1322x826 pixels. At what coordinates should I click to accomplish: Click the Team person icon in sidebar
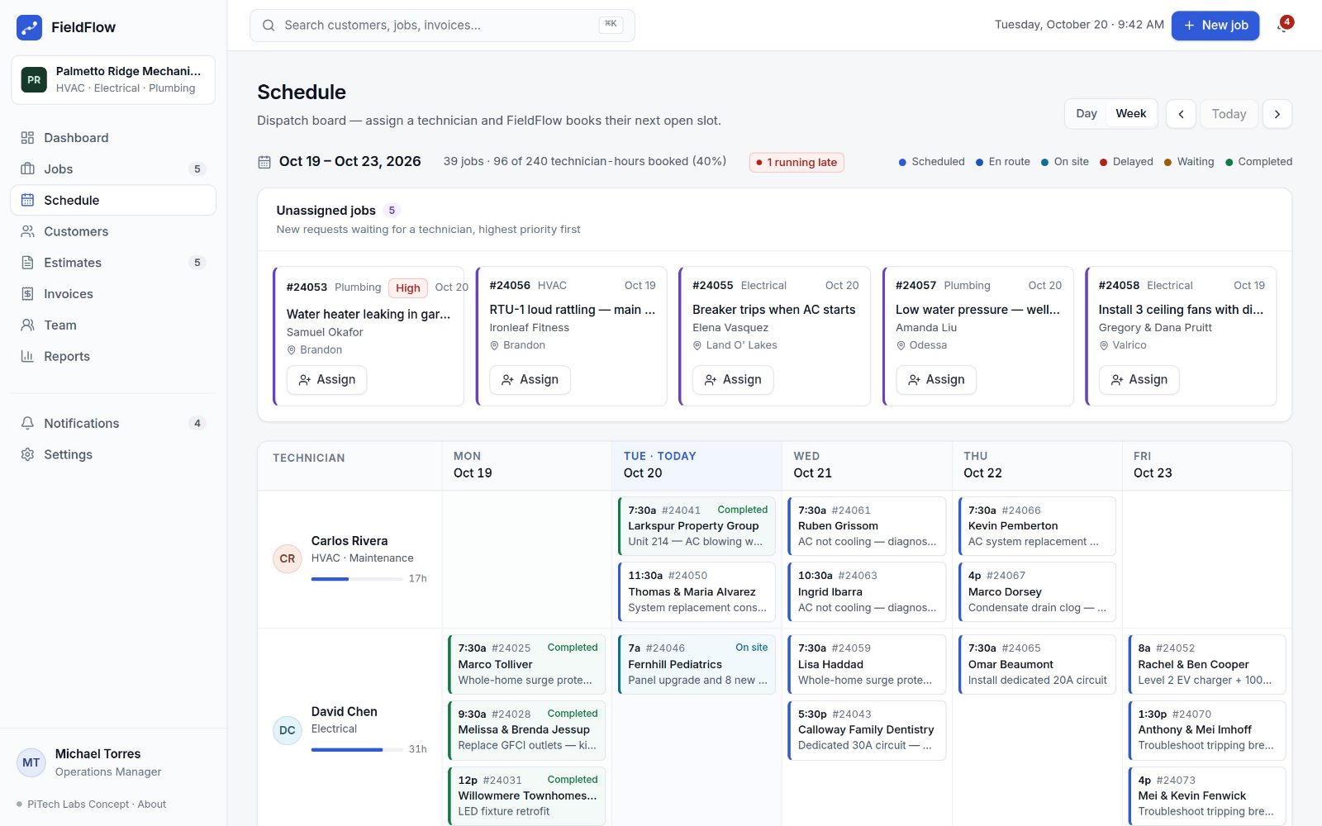pos(27,325)
